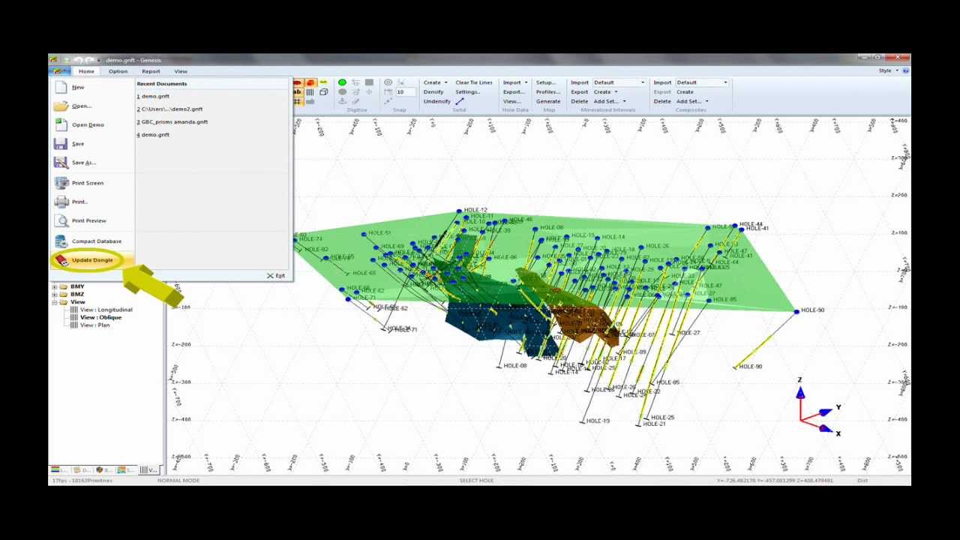Select View : Plan tree item
Screen dimensions: 960x540
94,325
